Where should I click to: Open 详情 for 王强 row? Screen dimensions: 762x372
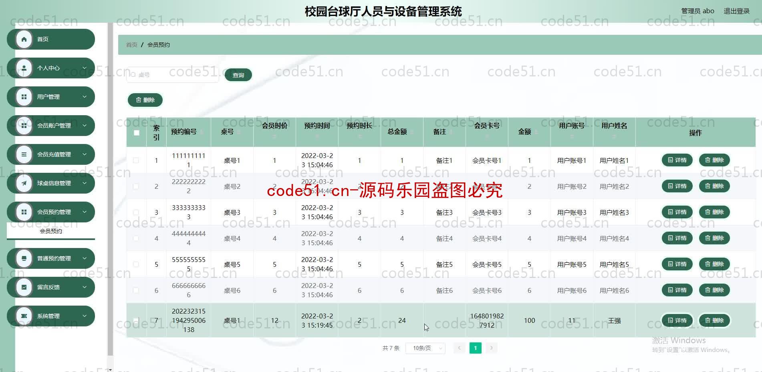tap(677, 320)
